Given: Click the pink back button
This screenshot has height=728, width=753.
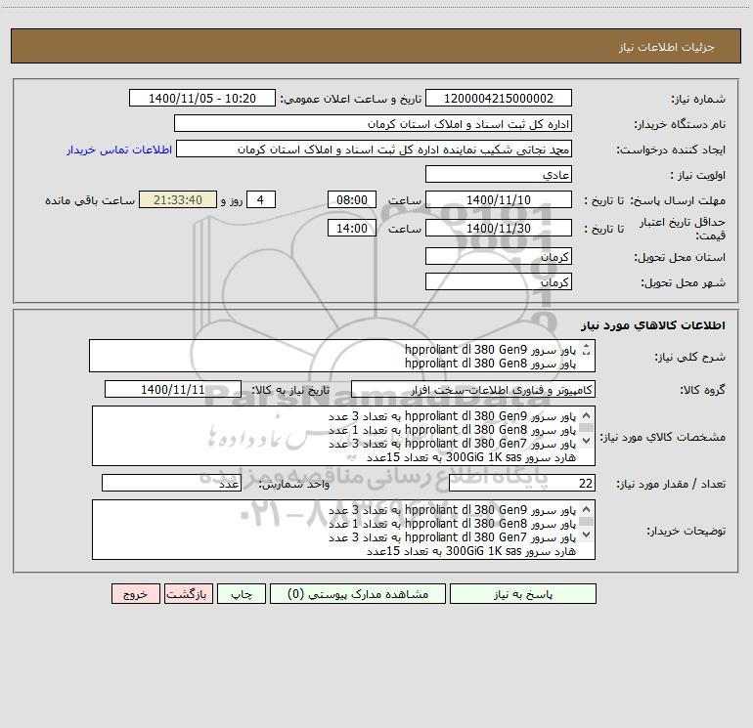Looking at the screenshot, I should pos(188,593).
